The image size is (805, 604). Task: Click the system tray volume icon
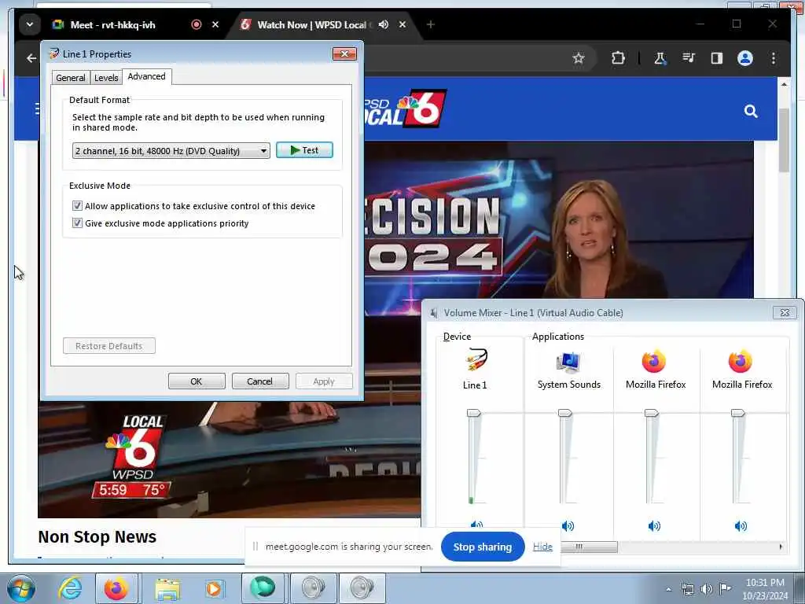[x=707, y=589]
